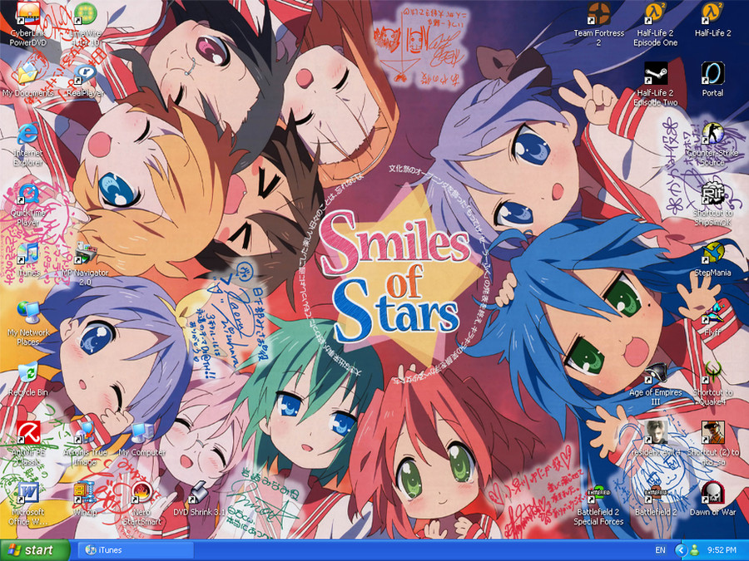Select the Half-Life 2 Episode Two icon
This screenshot has width=749, height=561.
click(x=656, y=74)
